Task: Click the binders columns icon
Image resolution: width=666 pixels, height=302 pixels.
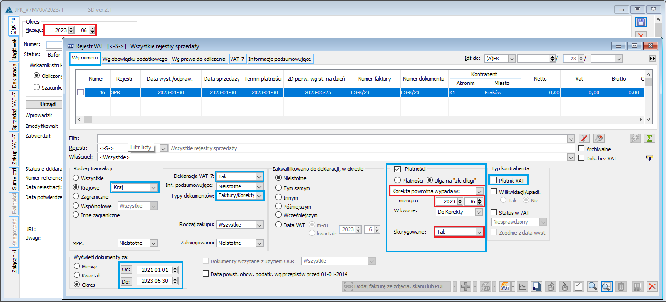Action: (638, 286)
